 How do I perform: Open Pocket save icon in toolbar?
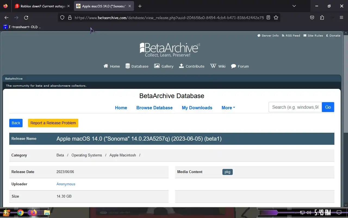tap(312, 17)
